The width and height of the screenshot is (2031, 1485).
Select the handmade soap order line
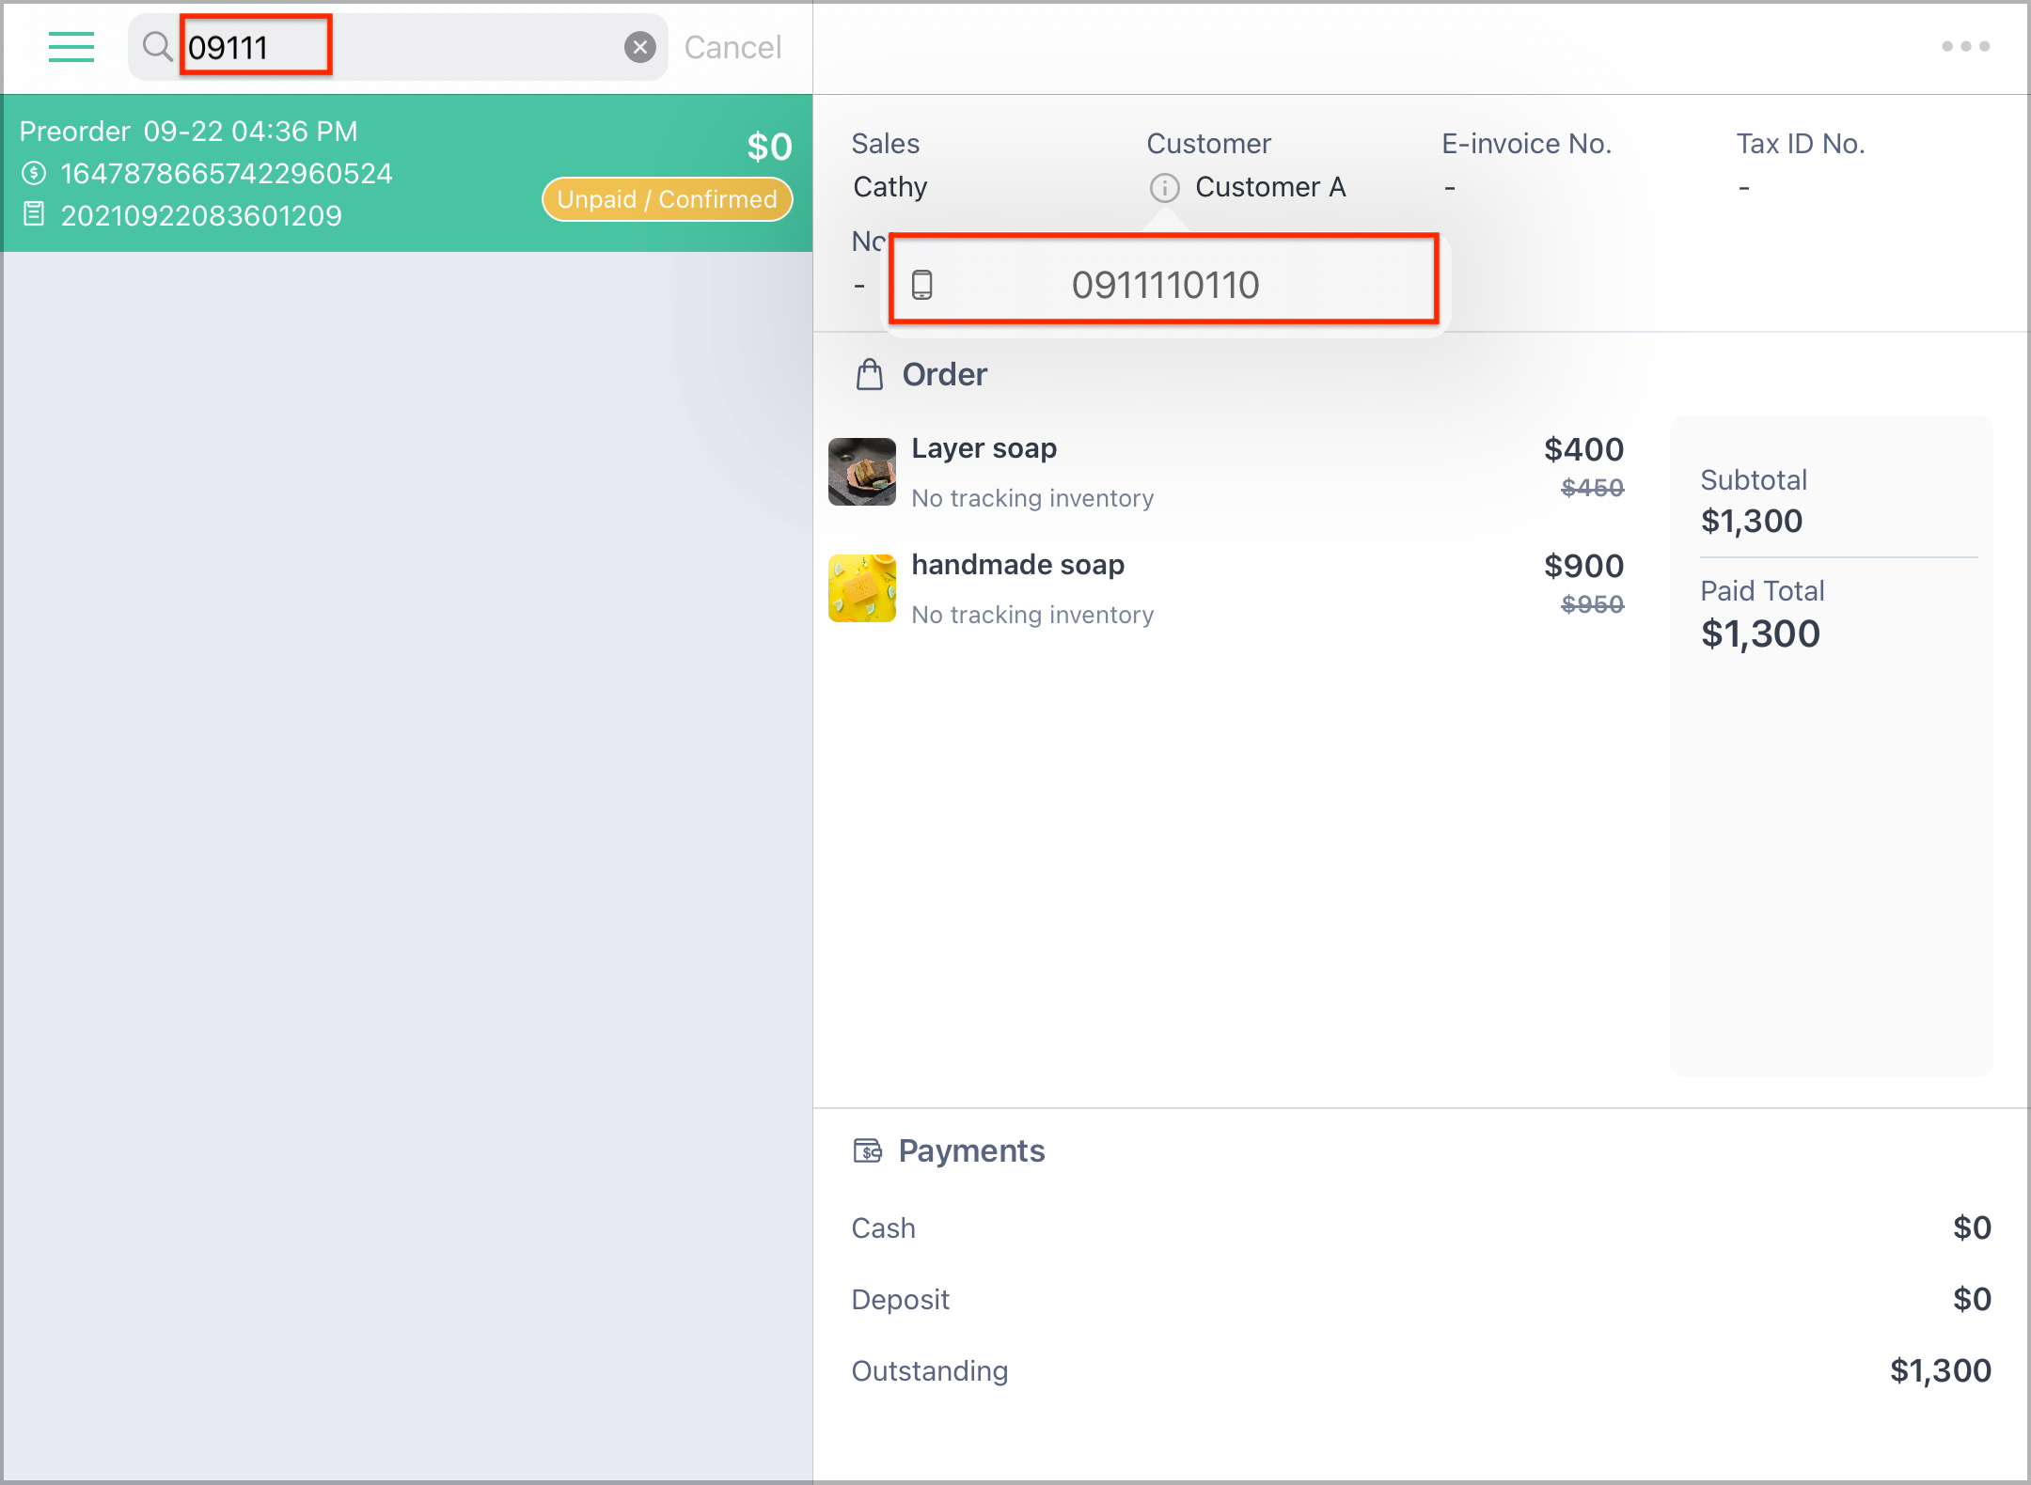(x=1226, y=588)
